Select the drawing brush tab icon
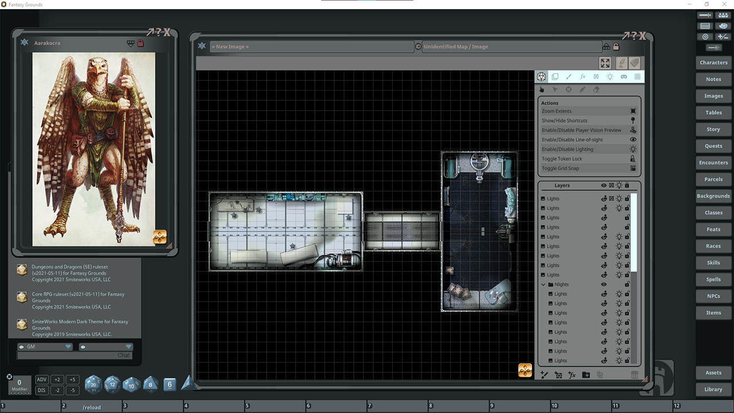 click(x=568, y=76)
